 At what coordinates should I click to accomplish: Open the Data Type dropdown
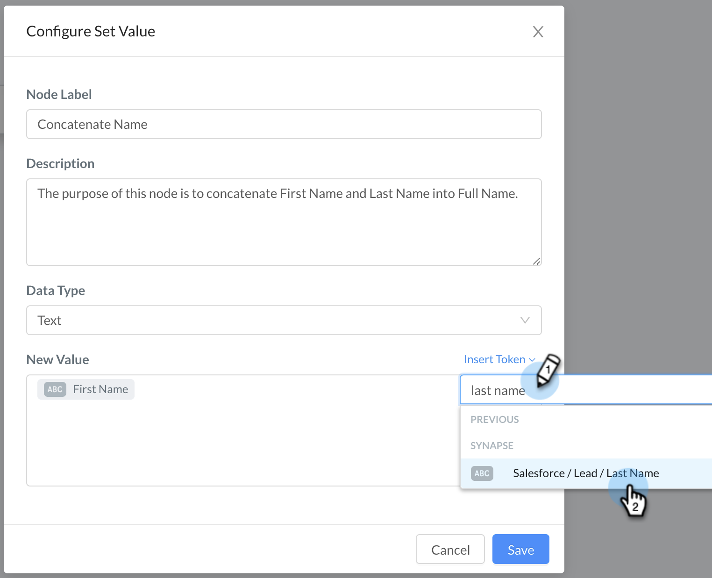tap(284, 320)
